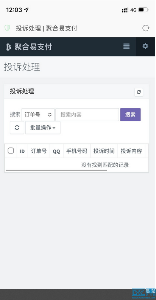156x300 pixels.
Task: Click the purple 搜索 button
Action: click(x=130, y=115)
